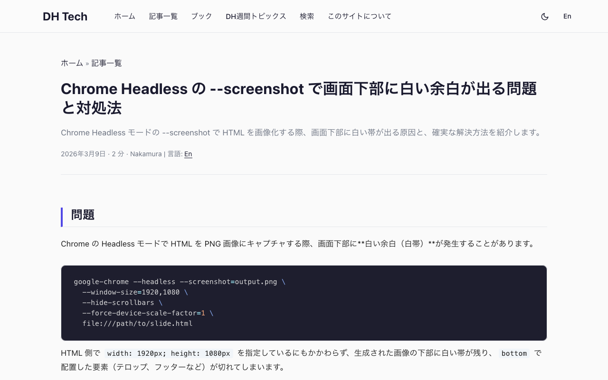
Task: Click the article publish date 2026年3月9日
Action: 84,154
